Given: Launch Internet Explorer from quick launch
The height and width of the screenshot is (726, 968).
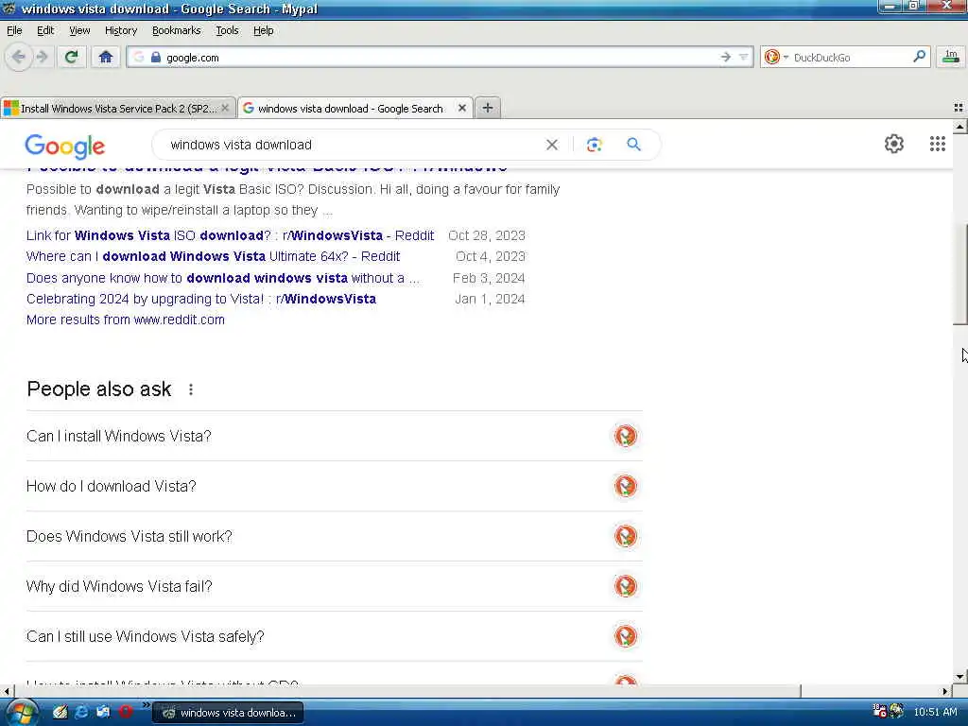Looking at the screenshot, I should [x=81, y=713].
